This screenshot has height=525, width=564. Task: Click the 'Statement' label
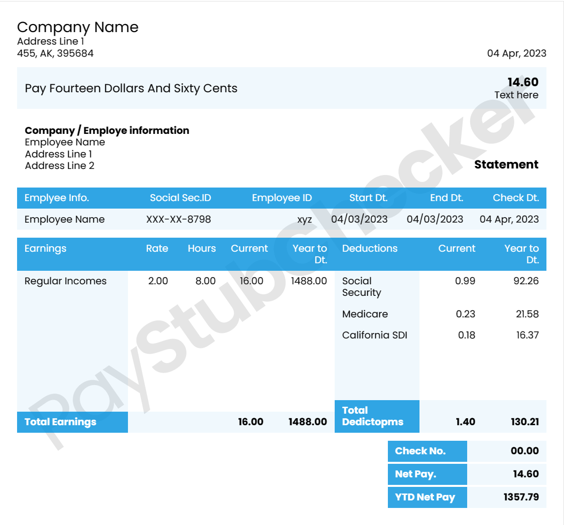click(x=506, y=164)
